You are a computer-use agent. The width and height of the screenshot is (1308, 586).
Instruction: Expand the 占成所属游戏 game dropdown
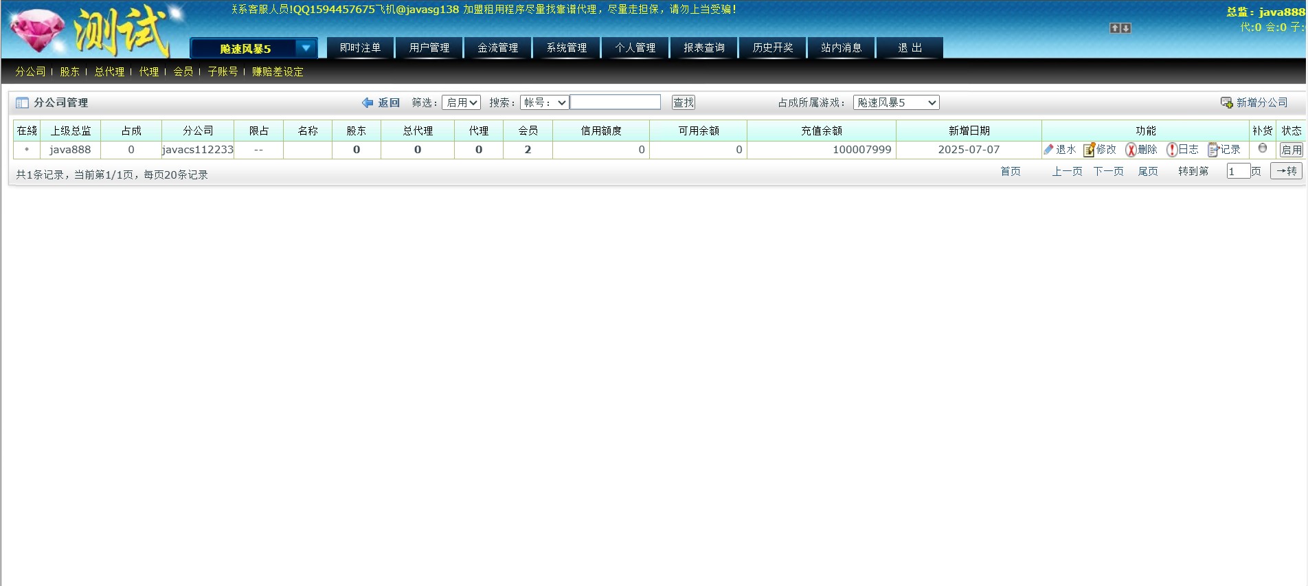point(896,102)
